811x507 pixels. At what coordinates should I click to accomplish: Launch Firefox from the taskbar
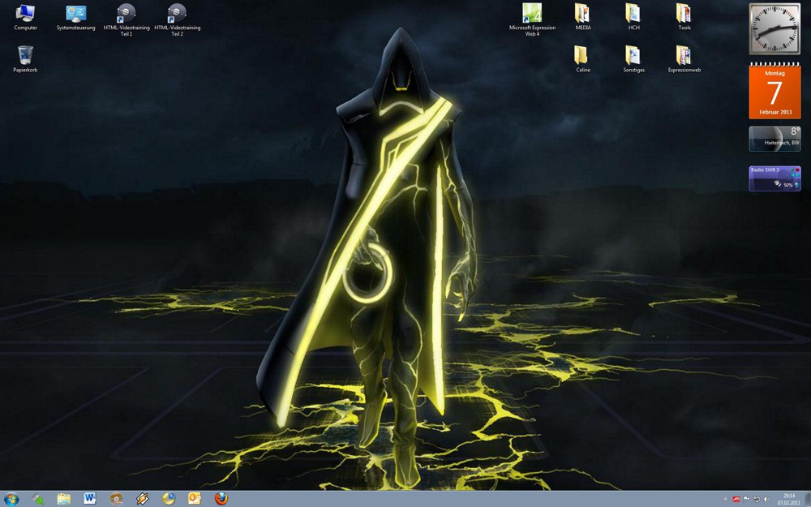click(x=221, y=499)
